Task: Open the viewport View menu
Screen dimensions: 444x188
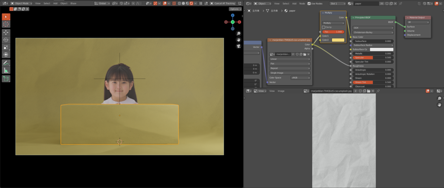Action: [x=38, y=3]
